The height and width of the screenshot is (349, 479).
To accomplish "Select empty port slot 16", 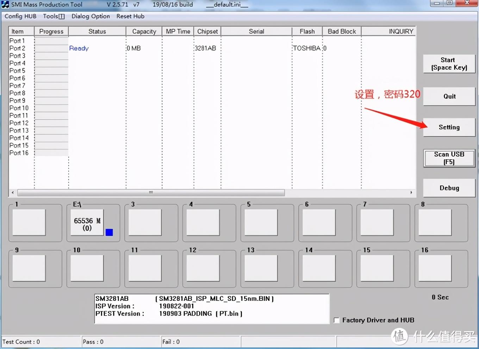I will coord(435,268).
